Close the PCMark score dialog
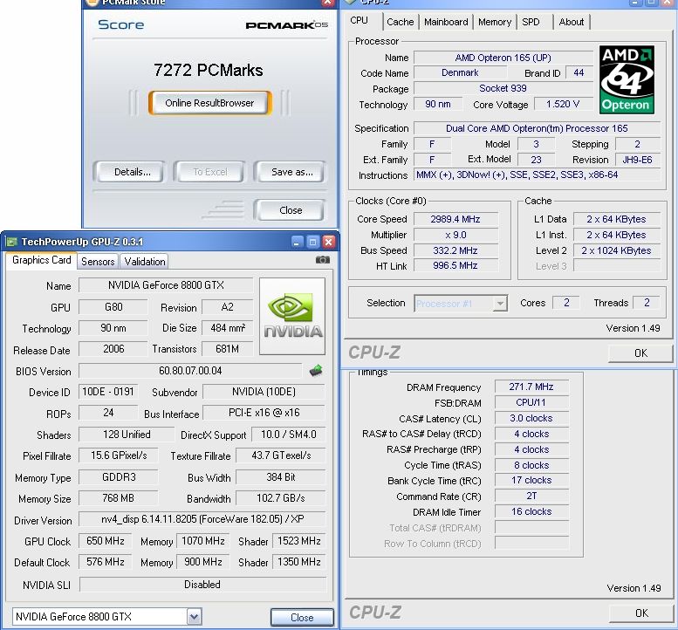678x630 pixels. [289, 210]
